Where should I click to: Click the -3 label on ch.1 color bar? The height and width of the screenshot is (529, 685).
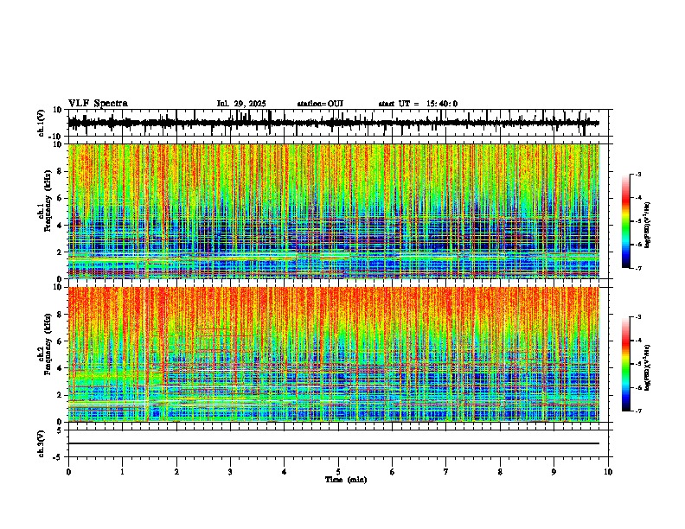tap(637, 175)
